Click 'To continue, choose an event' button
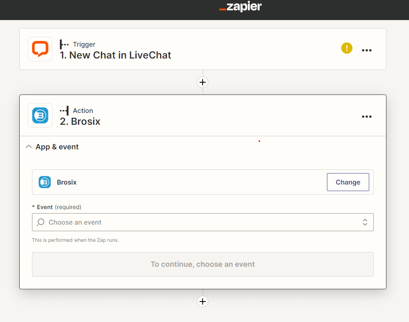The width and height of the screenshot is (409, 322). (x=203, y=264)
